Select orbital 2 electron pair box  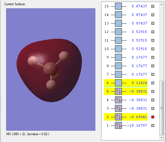point(118,117)
